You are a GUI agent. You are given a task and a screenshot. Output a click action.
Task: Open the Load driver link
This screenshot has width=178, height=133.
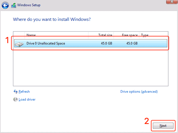coord(27,99)
